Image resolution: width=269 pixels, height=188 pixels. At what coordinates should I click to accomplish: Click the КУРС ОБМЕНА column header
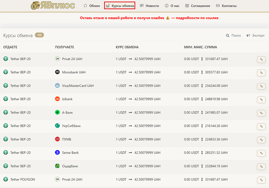pos(127,47)
